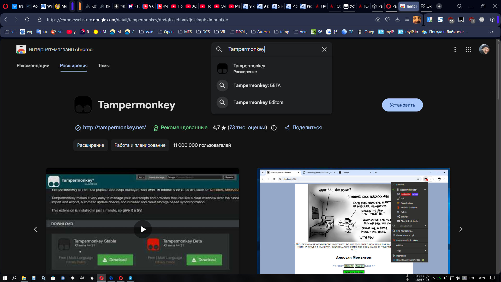Click the Работа и планирование chip
This screenshot has width=501, height=282.
click(x=140, y=145)
